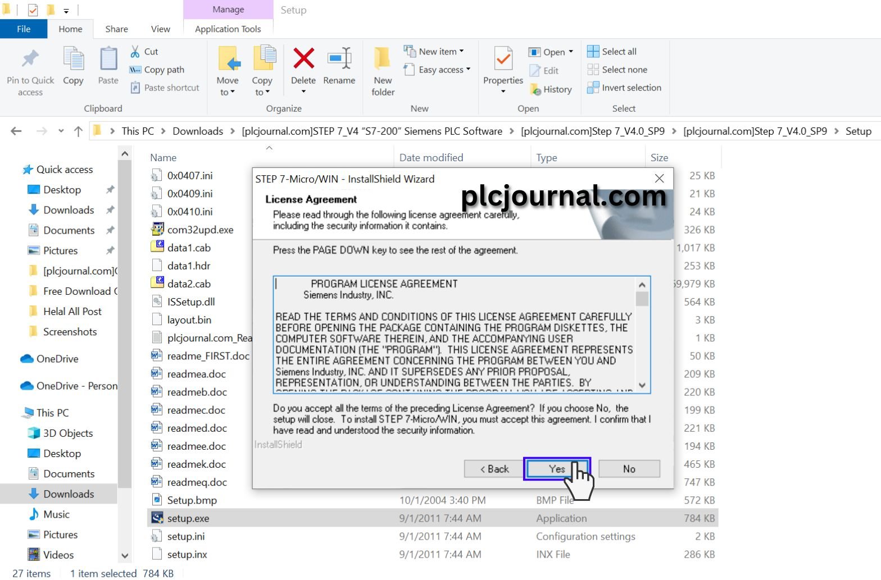Click the Properties checkmark icon

[x=503, y=58]
